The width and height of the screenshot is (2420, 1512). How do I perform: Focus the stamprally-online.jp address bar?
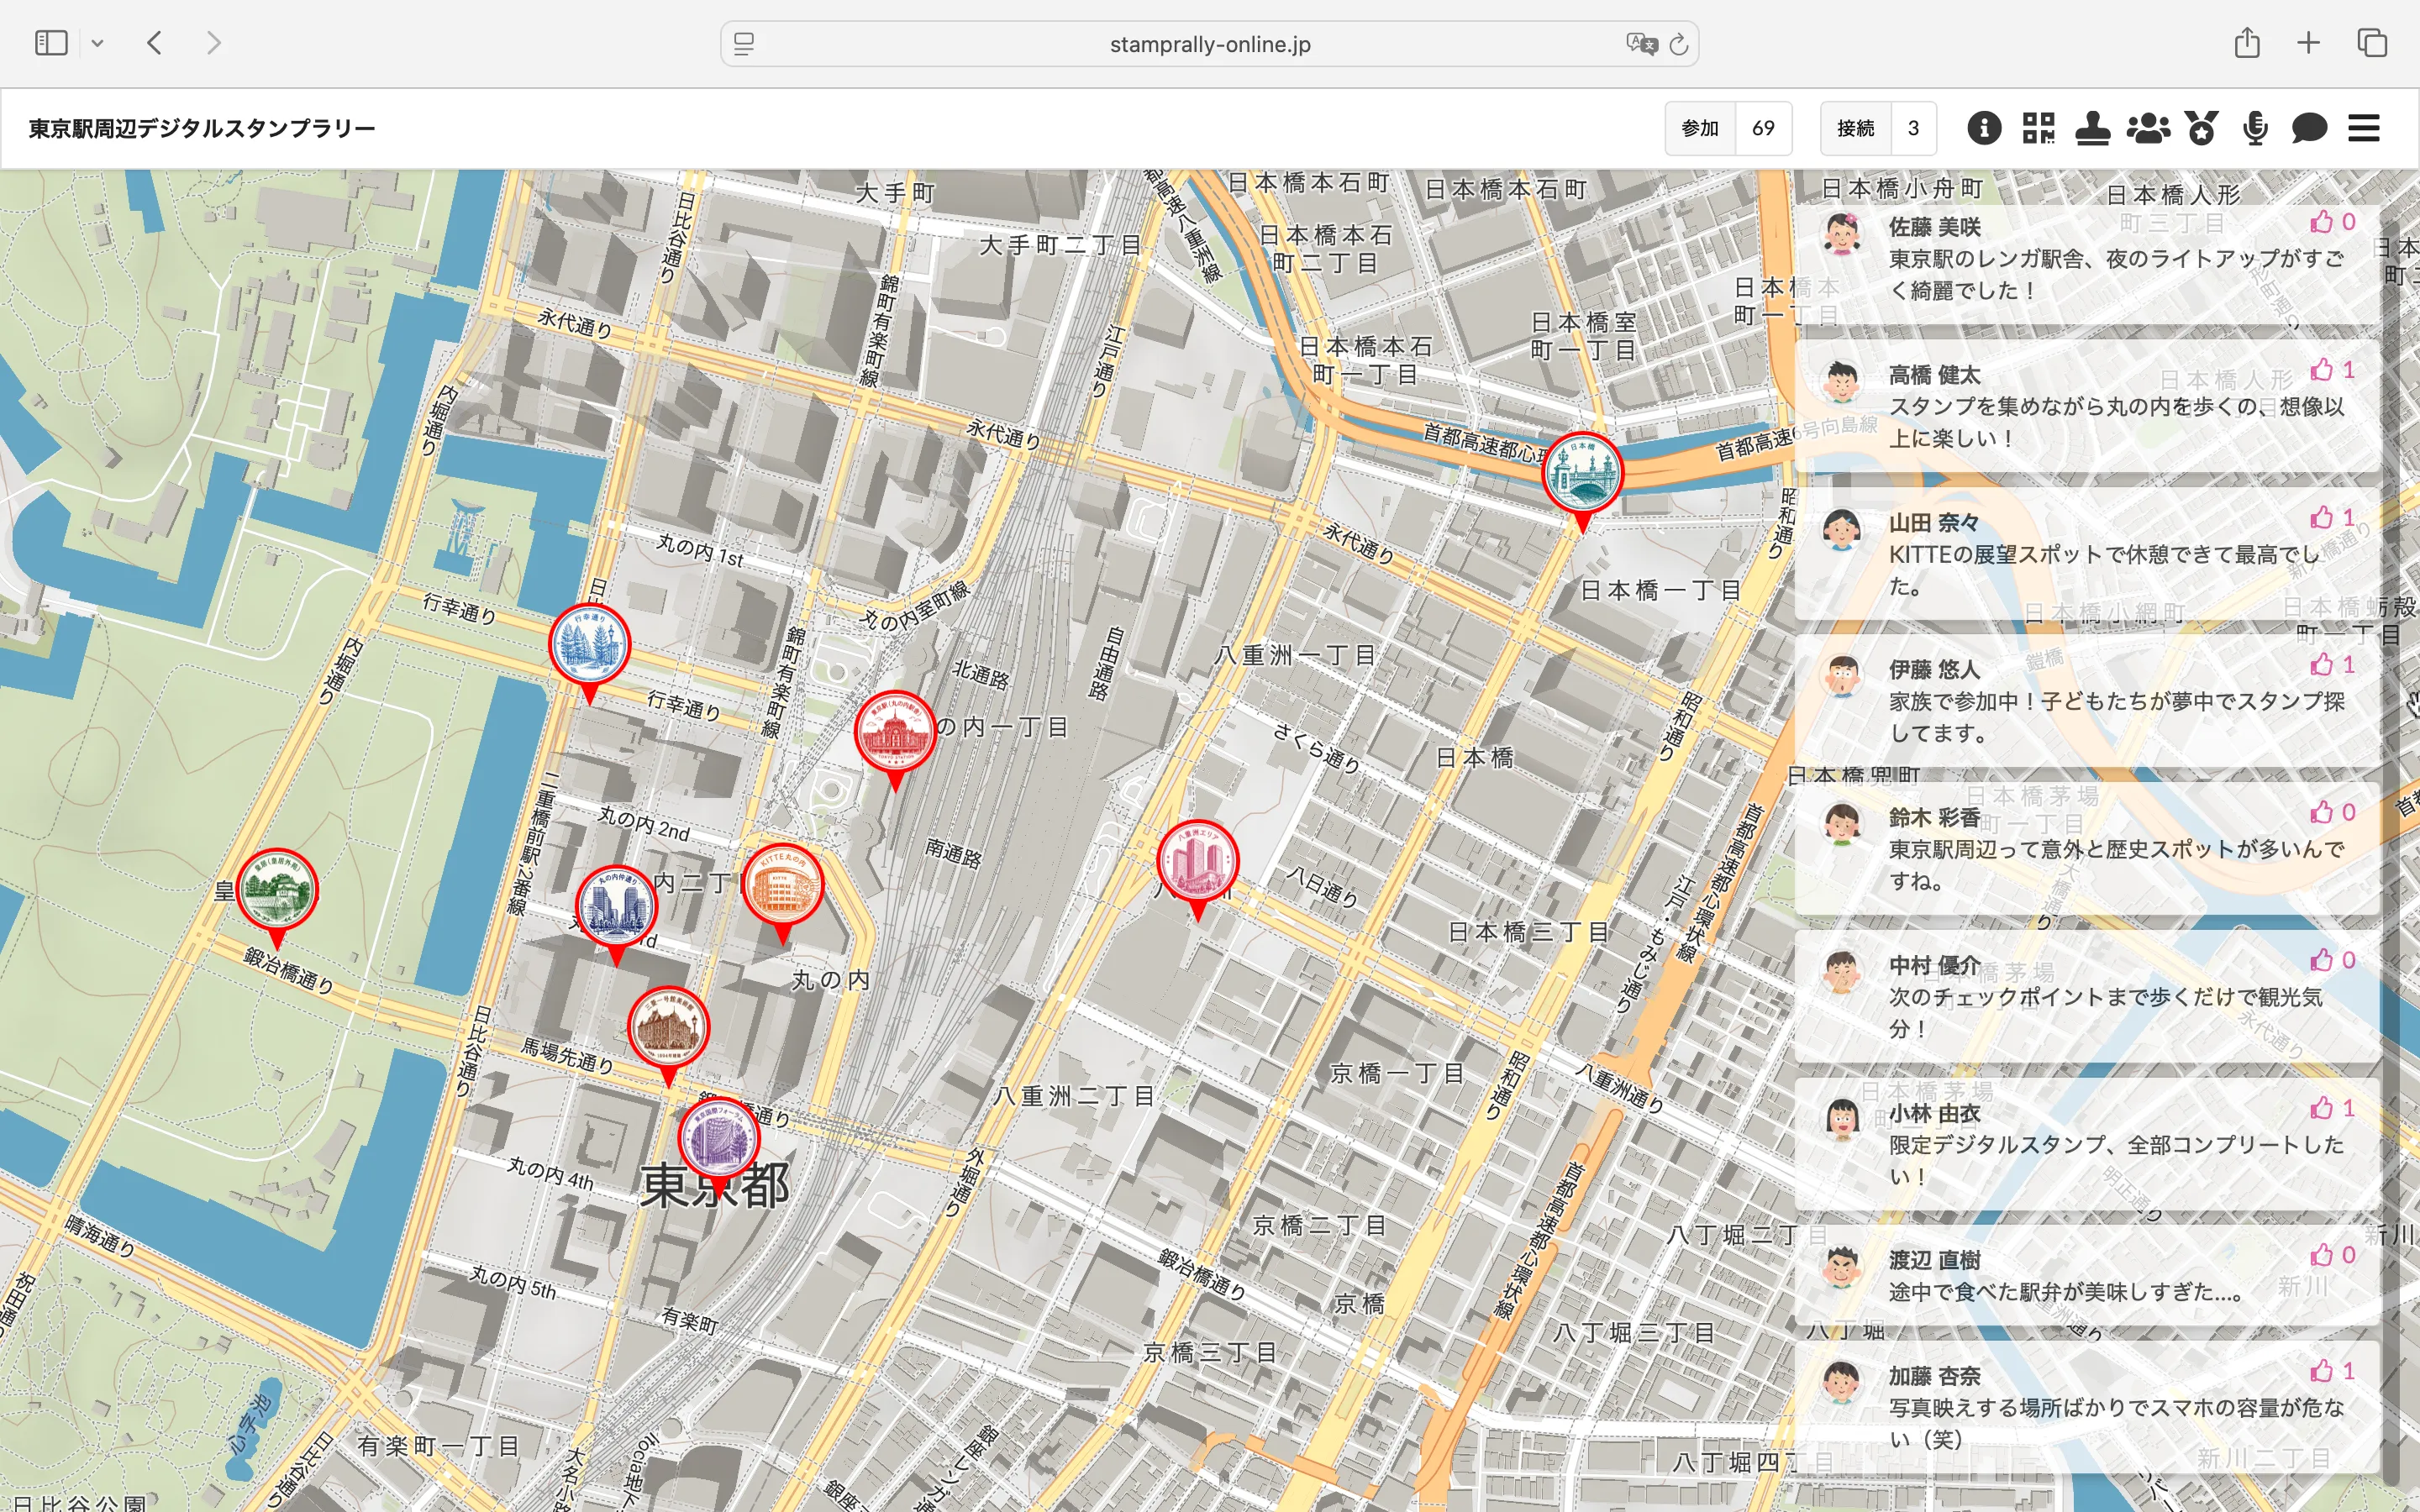[1209, 44]
